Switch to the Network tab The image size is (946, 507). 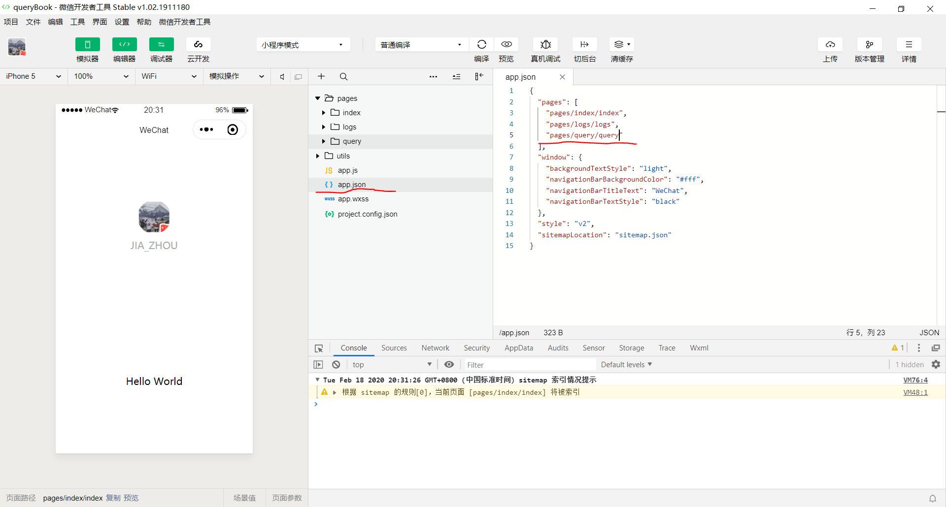pyautogui.click(x=436, y=348)
